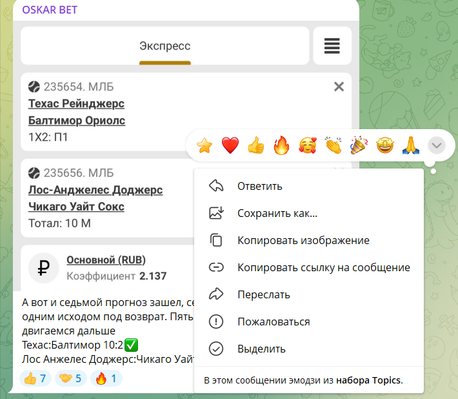Screen dimensions: 458x399
Task: Open the Topics emoji set link
Action: [368, 380]
